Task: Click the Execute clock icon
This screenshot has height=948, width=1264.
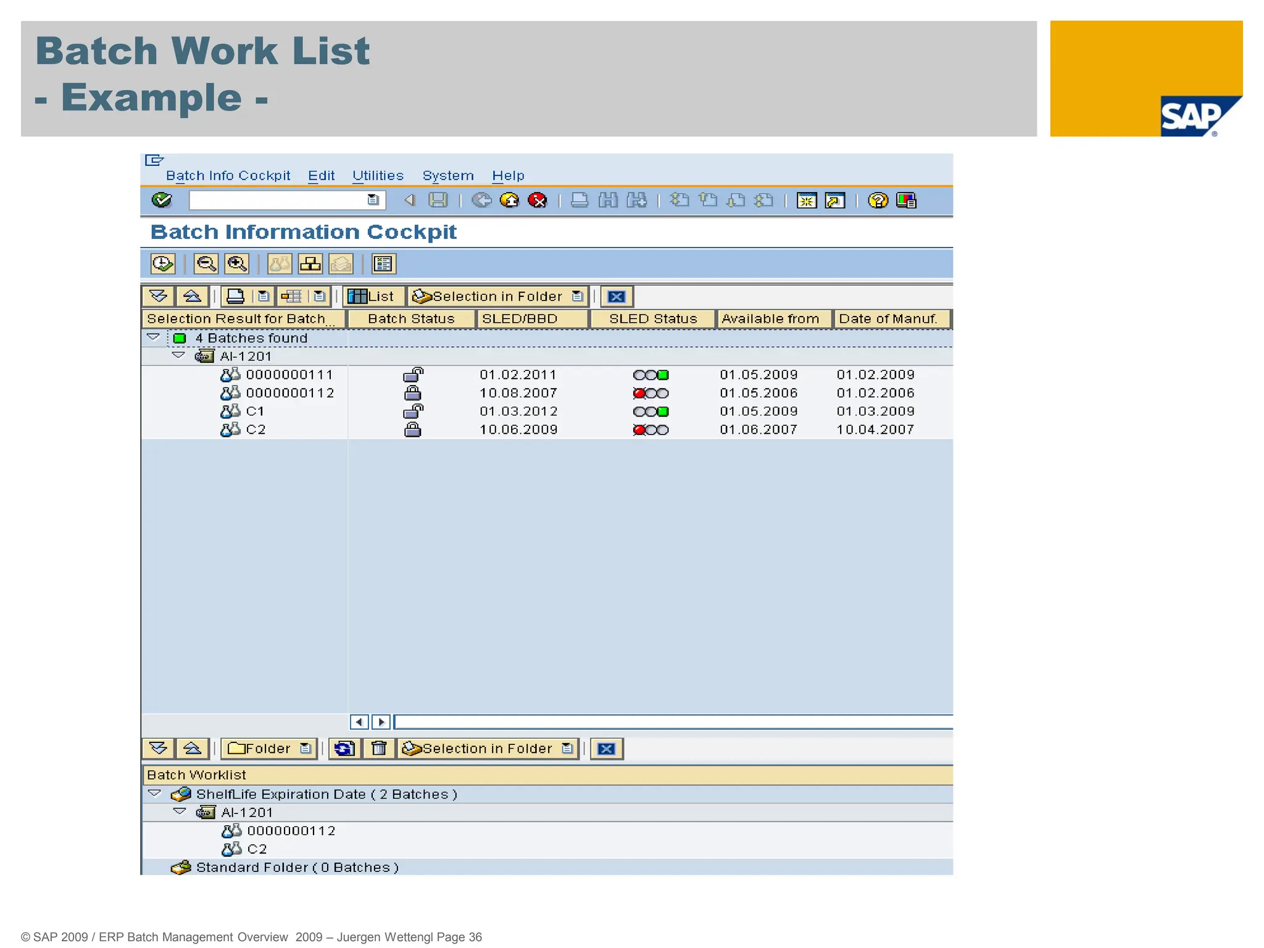Action: click(163, 264)
